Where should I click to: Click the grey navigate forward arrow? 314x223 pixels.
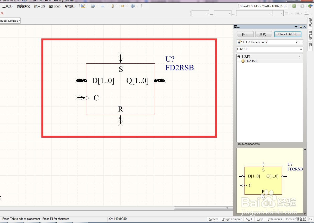click(x=302, y=6)
